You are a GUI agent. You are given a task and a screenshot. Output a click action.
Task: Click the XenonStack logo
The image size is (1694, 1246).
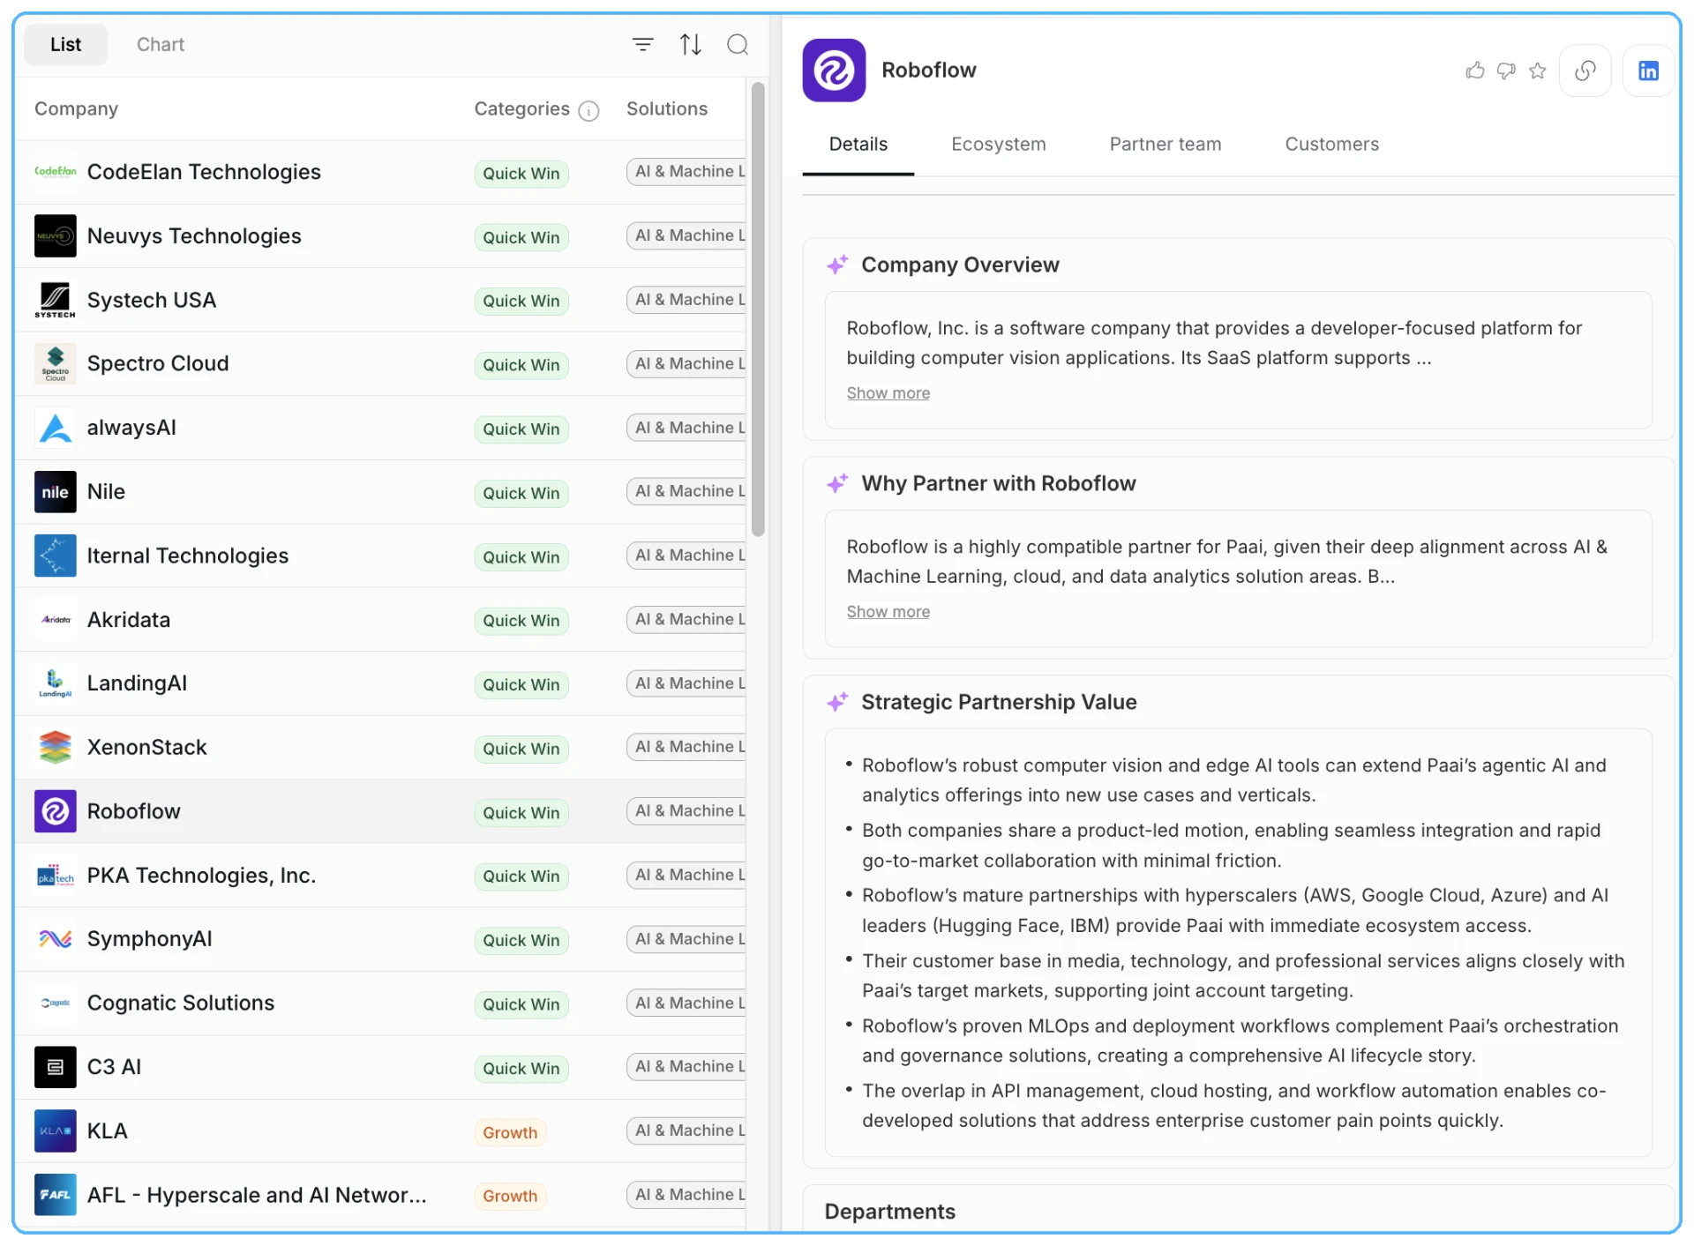tap(56, 748)
